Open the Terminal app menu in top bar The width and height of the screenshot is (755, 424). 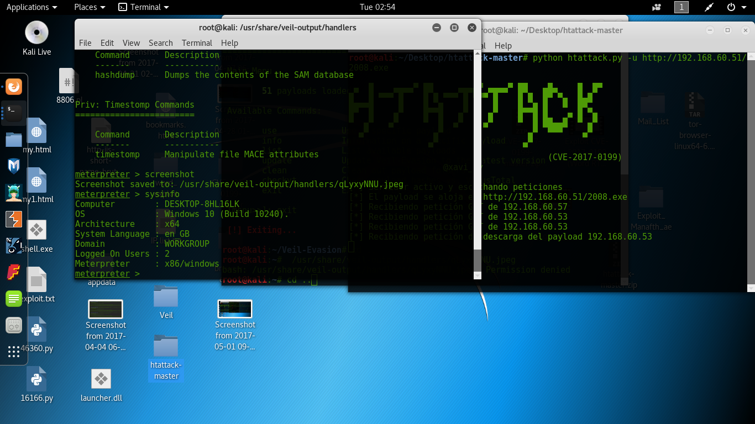pos(144,7)
